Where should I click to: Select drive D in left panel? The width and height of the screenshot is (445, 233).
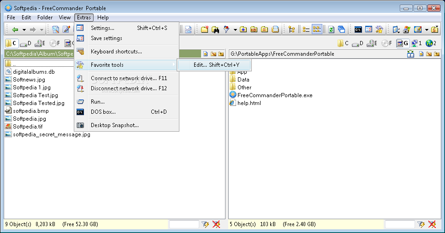point(26,43)
